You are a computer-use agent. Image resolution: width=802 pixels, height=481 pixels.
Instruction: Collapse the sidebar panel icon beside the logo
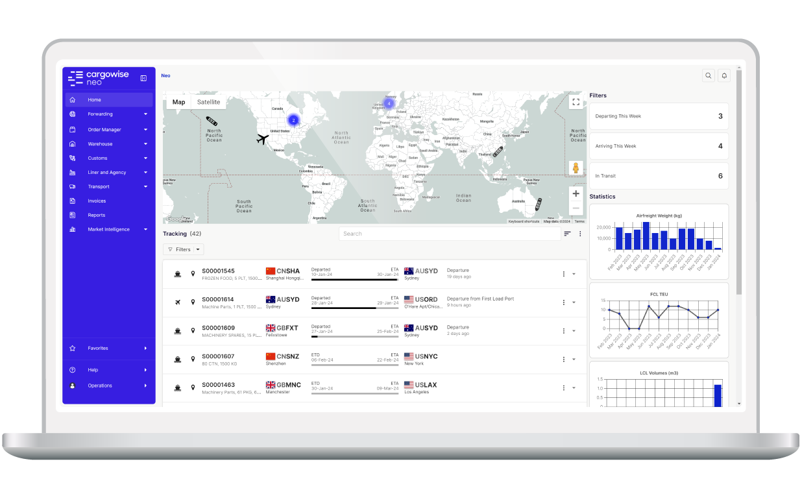click(143, 78)
